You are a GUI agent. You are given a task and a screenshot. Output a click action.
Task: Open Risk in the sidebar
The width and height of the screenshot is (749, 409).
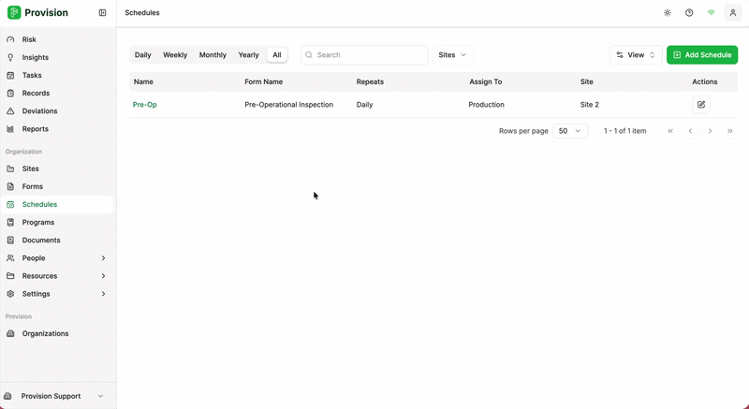coord(29,39)
